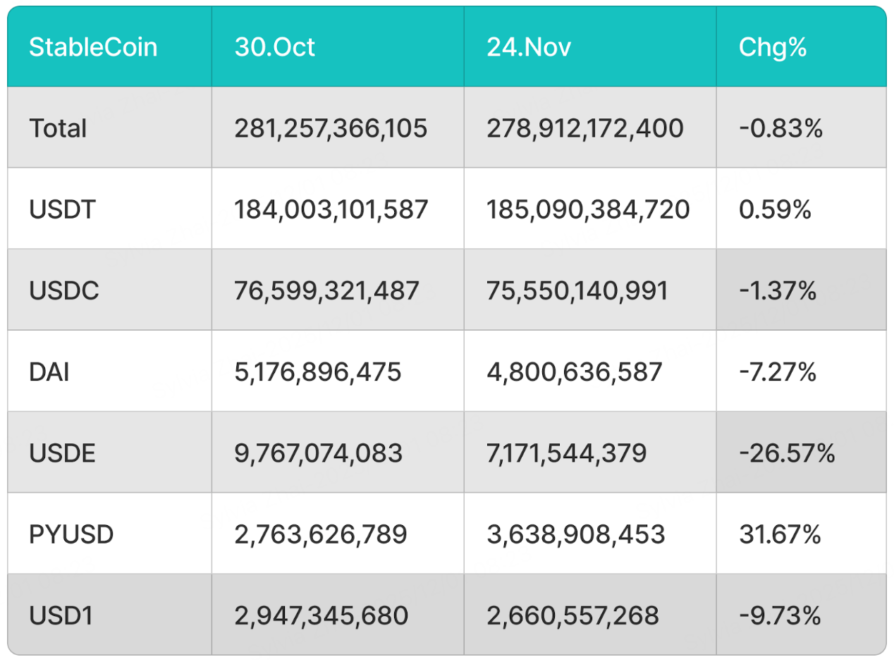Click the 30.Oct column header

tap(275, 47)
